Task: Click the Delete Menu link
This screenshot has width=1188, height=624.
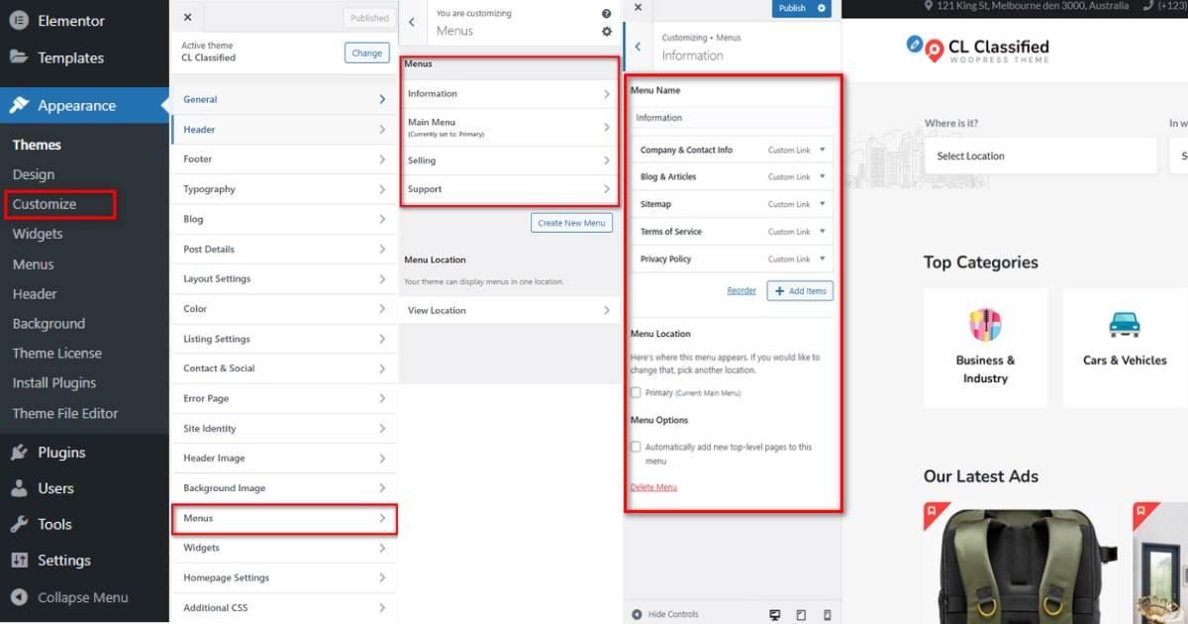Action: coord(653,487)
